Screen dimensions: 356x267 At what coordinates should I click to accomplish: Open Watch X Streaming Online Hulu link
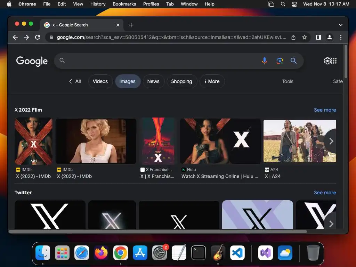pos(220,176)
